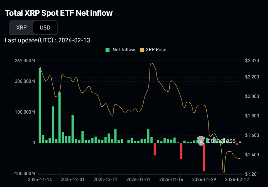This screenshot has height=187, width=268.
Task: Click the XRP price line peak in early January
Action: (x=152, y=63)
